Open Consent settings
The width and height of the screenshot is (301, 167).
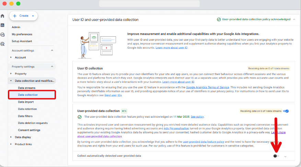(x=29, y=130)
